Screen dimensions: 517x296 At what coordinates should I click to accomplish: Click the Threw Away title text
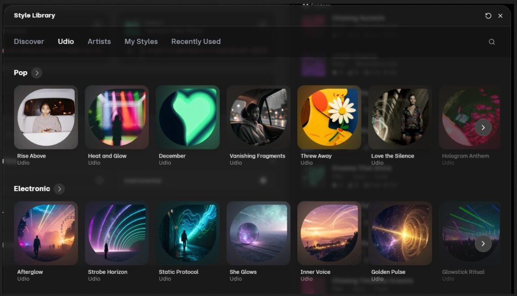pyautogui.click(x=316, y=156)
